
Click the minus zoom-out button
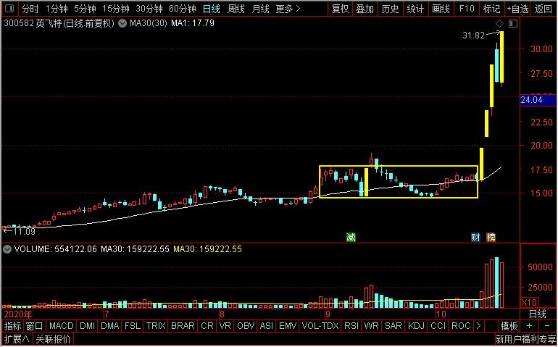[547, 326]
